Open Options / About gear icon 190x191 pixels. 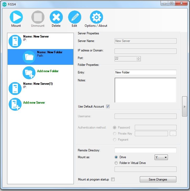click(x=96, y=17)
